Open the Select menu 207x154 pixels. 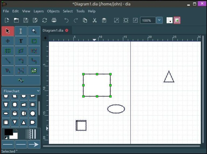[x=68, y=11]
